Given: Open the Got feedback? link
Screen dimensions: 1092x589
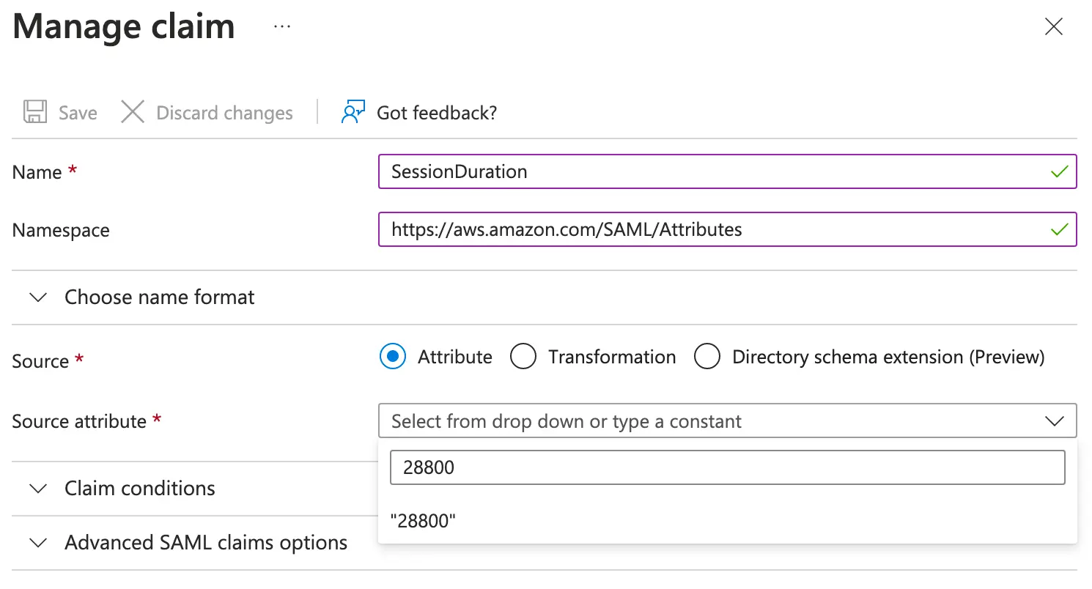Looking at the screenshot, I should click(437, 113).
